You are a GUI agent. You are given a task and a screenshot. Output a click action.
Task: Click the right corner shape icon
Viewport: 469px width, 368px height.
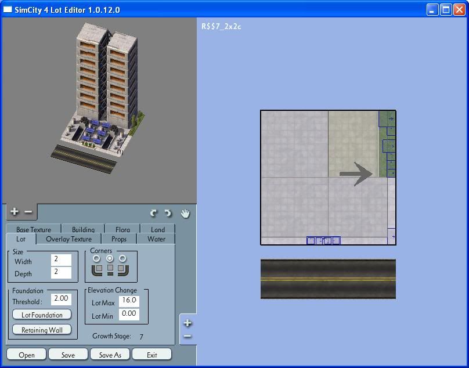point(124,270)
